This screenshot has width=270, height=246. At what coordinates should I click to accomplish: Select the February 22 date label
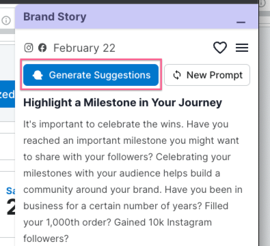pos(84,48)
